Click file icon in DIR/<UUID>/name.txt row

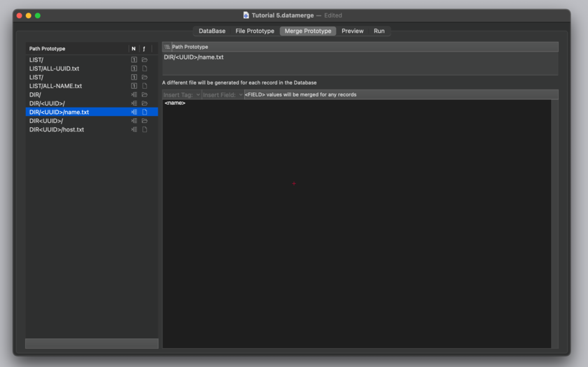144,112
